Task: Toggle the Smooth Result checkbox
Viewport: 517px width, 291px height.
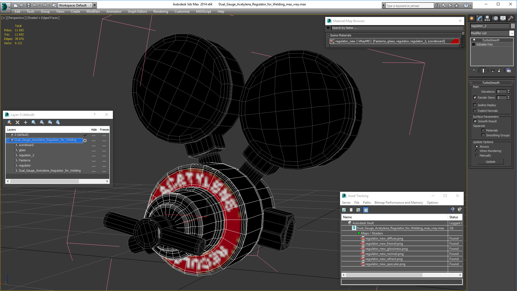Action: pyautogui.click(x=475, y=121)
